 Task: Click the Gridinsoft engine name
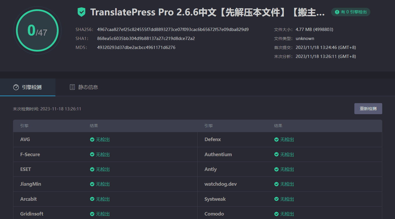pos(32,214)
